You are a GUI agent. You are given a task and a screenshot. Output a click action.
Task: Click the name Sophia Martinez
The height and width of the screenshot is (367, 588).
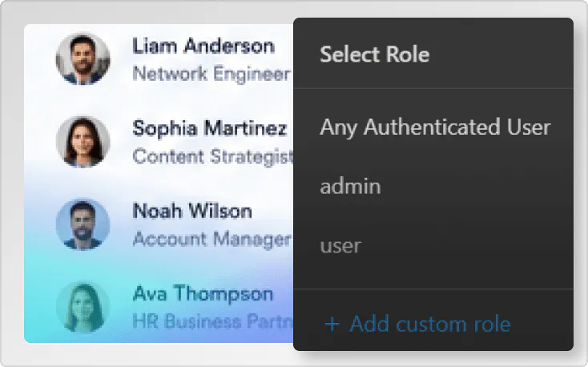click(x=210, y=128)
